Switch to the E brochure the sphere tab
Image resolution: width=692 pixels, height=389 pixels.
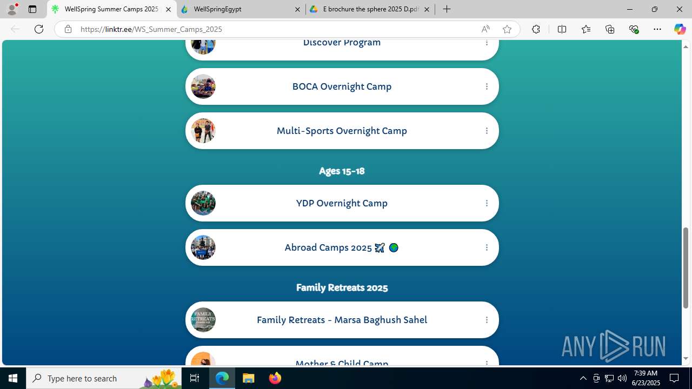tap(370, 9)
